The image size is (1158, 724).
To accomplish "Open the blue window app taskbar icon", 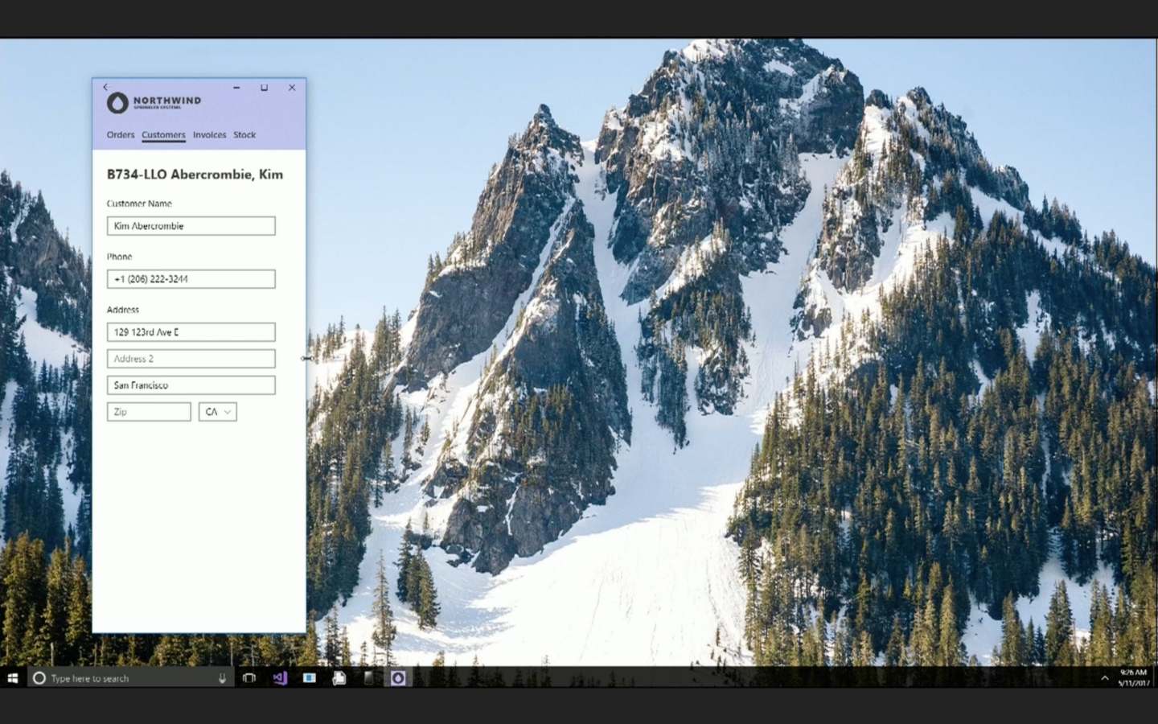I will click(309, 678).
